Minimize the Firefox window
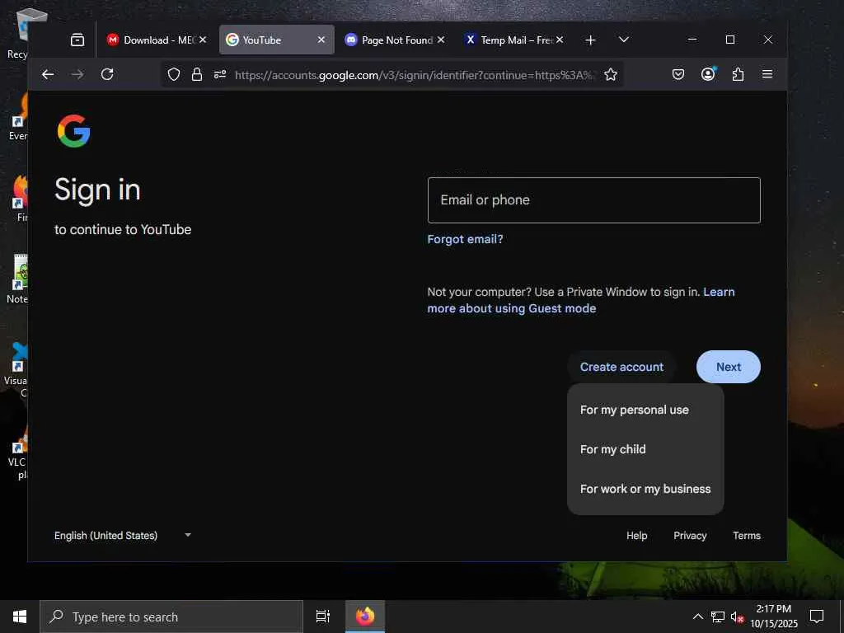 [692, 40]
